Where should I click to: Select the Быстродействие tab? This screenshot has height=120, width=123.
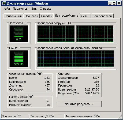(x=67, y=16)
